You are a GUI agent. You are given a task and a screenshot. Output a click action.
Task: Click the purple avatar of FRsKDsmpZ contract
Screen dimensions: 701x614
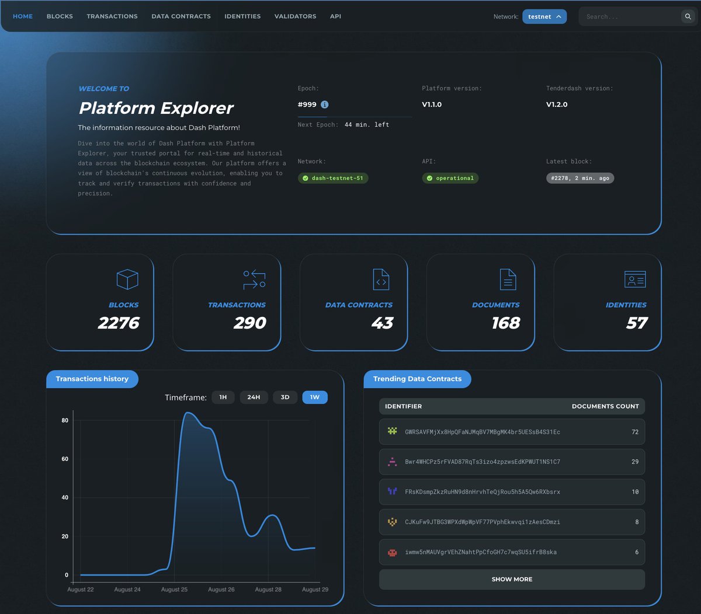393,491
